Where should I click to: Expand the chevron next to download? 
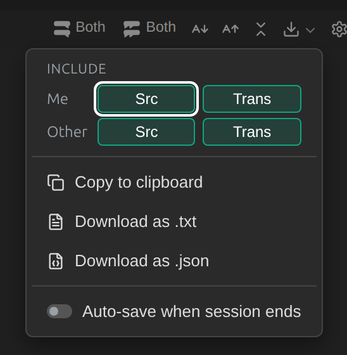[310, 30]
